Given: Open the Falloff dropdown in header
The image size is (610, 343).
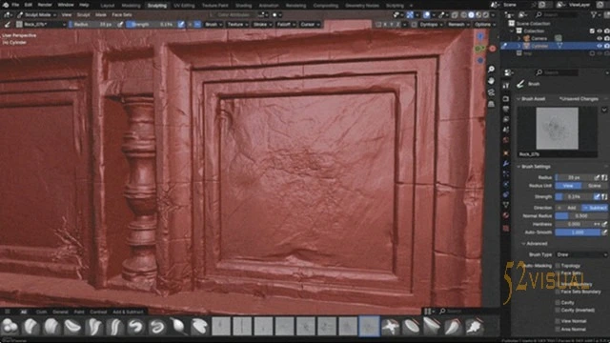Looking at the screenshot, I should pos(286,25).
